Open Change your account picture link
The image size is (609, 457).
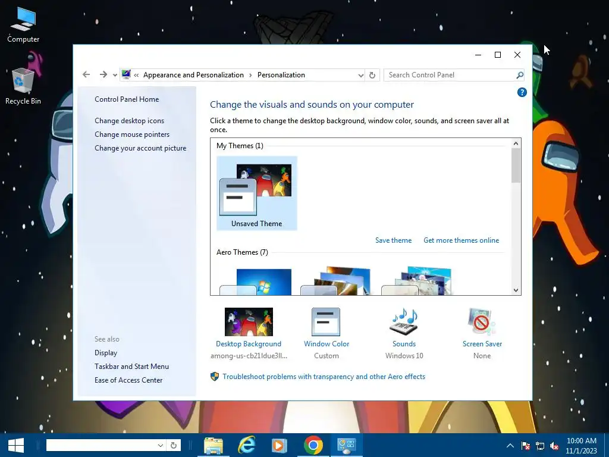coord(140,148)
